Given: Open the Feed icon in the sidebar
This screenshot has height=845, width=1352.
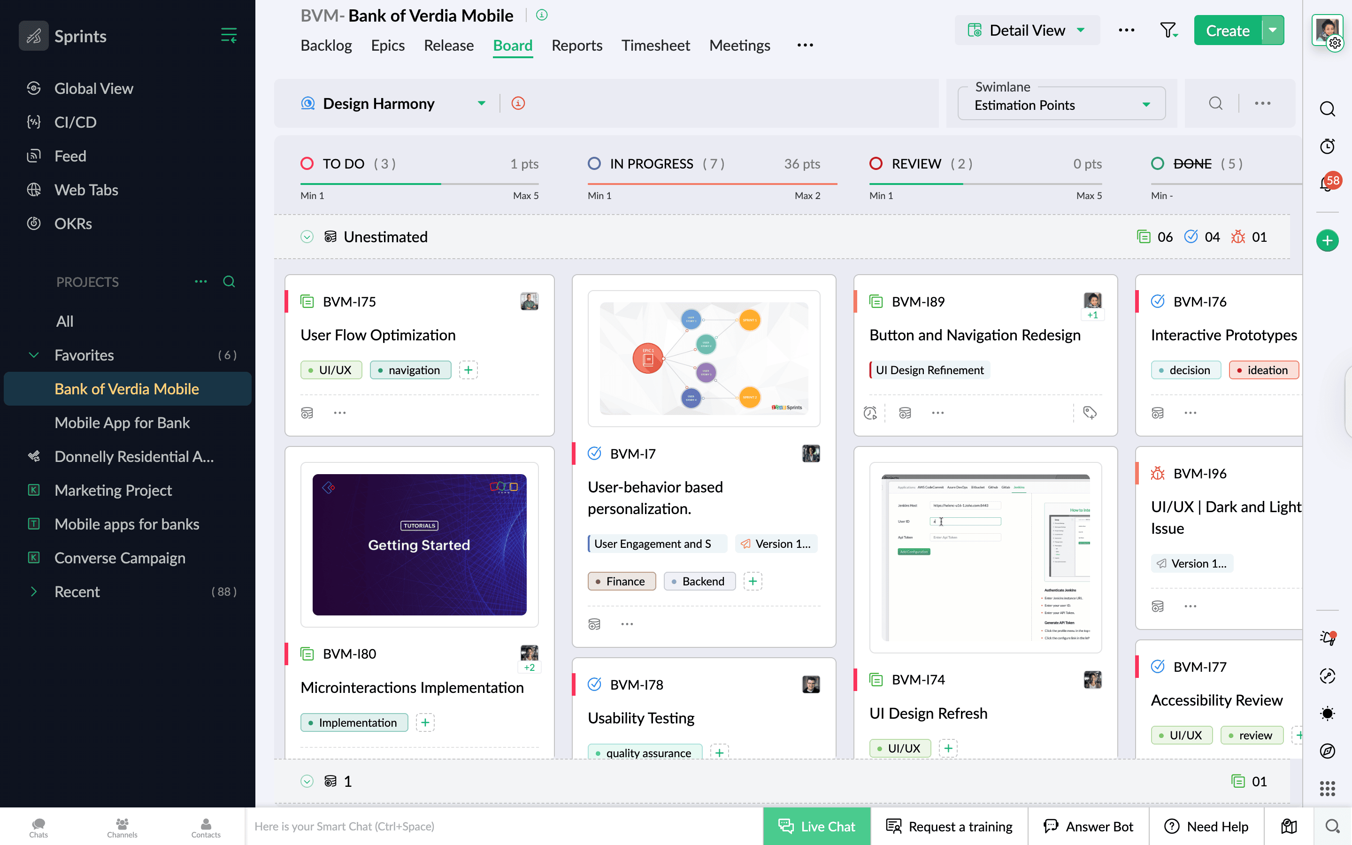Looking at the screenshot, I should click(x=33, y=155).
